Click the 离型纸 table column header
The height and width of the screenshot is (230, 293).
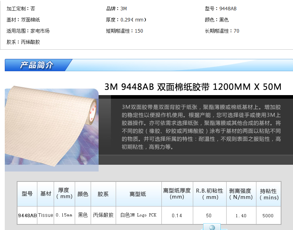pyautogui.click(x=138, y=194)
